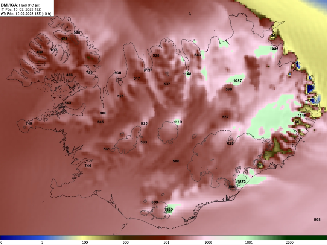The width and height of the screenshot is (327, 245).
Task: Click the legend tick label 501
Action: pyautogui.click(x=166, y=242)
